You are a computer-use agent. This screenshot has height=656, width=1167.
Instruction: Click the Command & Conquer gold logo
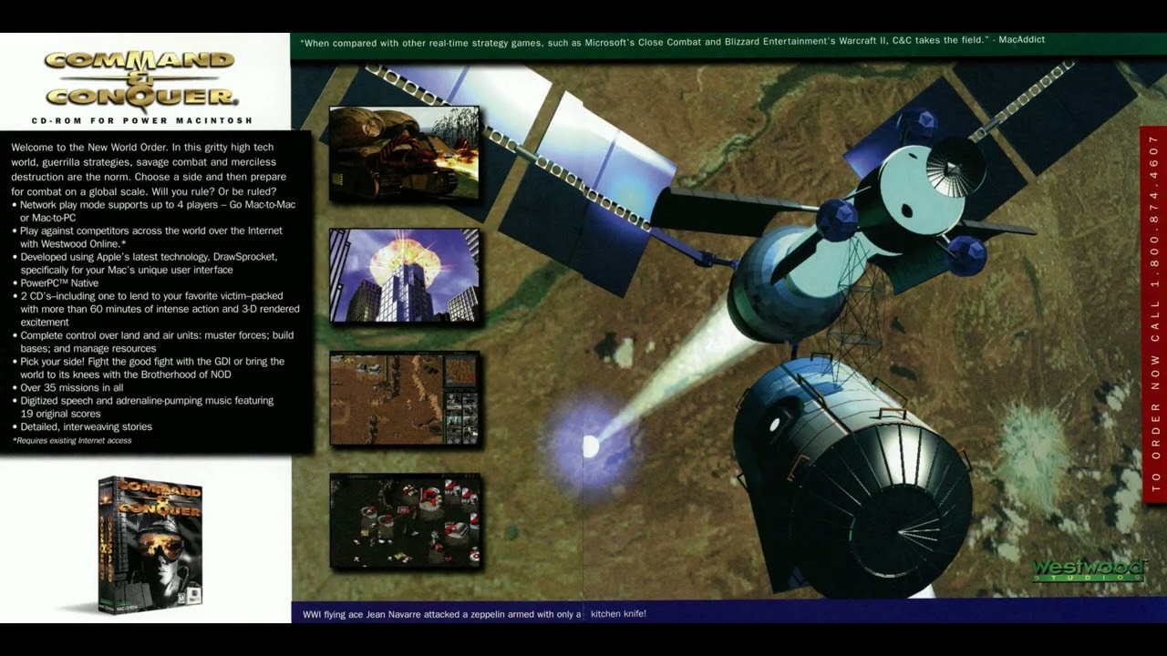[141, 78]
